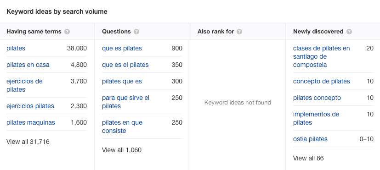The width and height of the screenshot is (380, 170).
Task: Click the 900 search volume value
Action: click(177, 49)
